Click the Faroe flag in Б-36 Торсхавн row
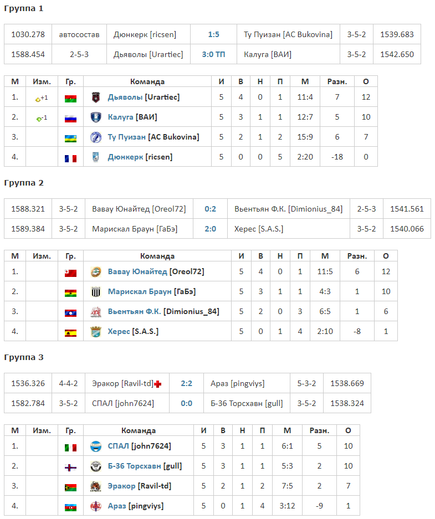Viewport: 435px width, 519px height. [70, 467]
